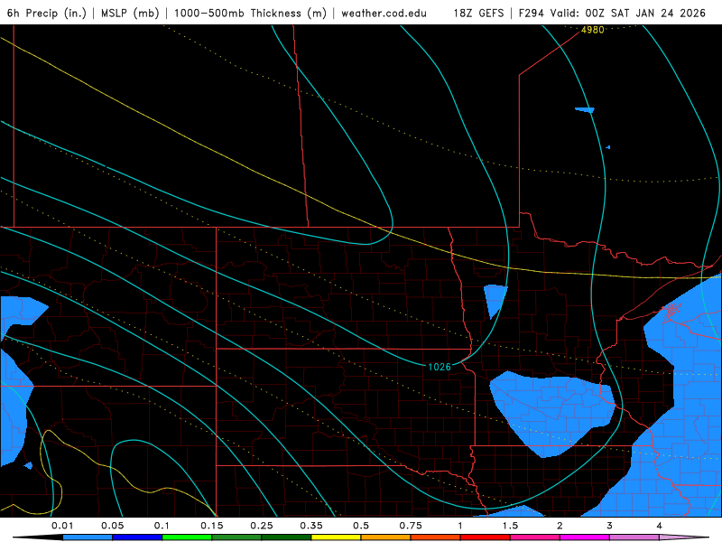Click the '6h Precip (in.)' title text

point(47,13)
